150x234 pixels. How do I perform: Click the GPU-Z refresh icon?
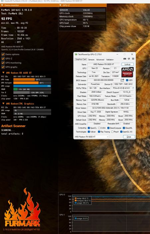tap(129, 59)
